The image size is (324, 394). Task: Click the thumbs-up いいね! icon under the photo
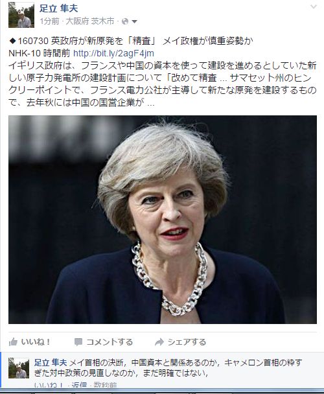[13, 342]
